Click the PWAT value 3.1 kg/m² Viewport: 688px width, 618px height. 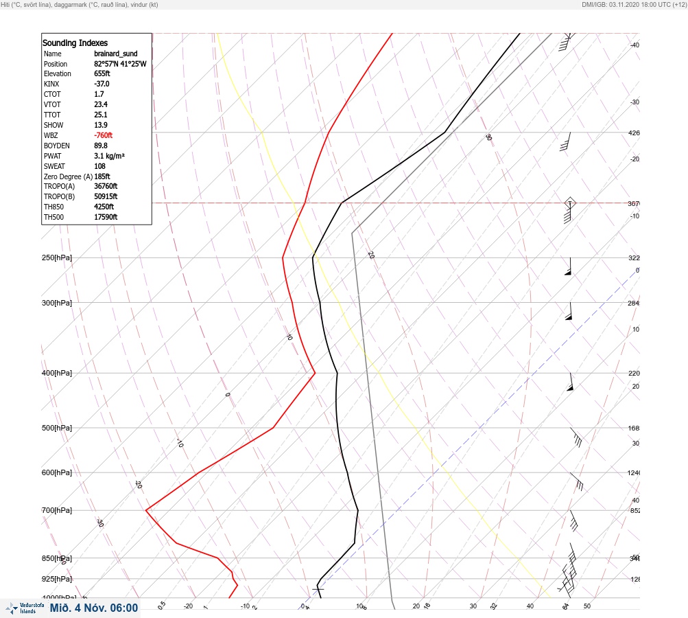click(x=109, y=156)
